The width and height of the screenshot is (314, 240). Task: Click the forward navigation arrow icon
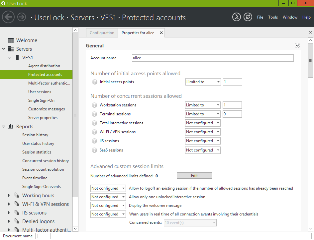tap(22, 17)
